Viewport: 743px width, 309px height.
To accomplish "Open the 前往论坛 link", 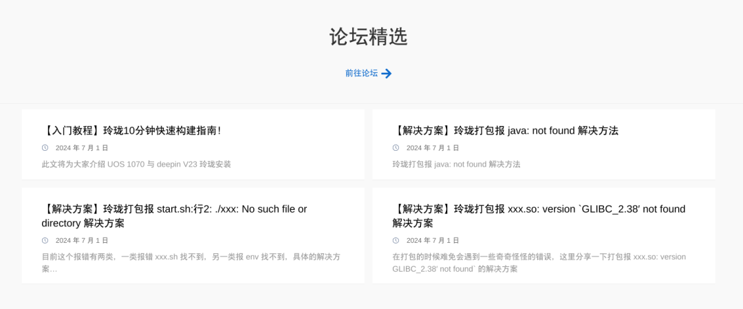I will (x=362, y=74).
